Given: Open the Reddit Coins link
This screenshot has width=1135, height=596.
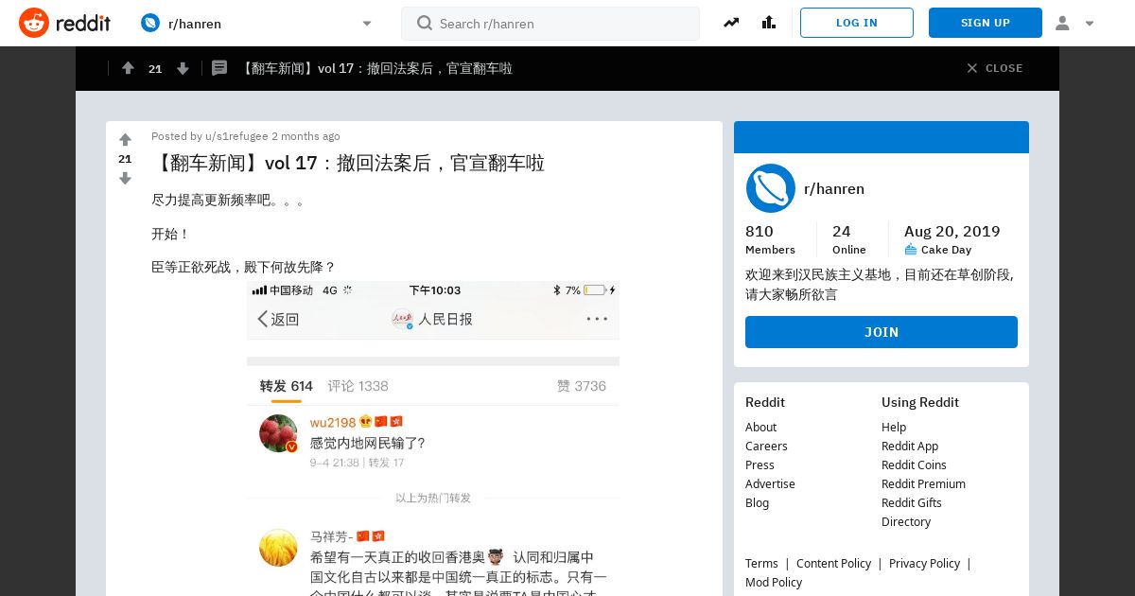Looking at the screenshot, I should (x=914, y=465).
